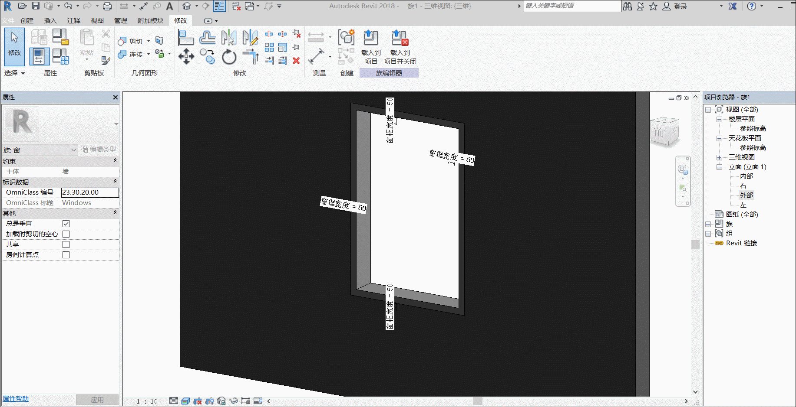Click the Print icon in quick access toolbar

tap(107, 6)
